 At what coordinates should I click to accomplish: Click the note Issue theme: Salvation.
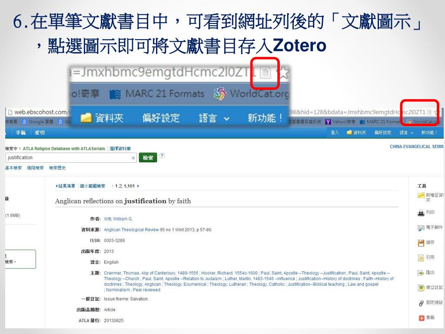(126, 299)
